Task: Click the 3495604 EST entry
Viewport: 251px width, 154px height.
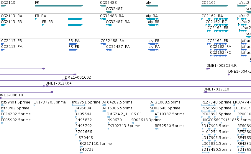Action: coord(83,108)
